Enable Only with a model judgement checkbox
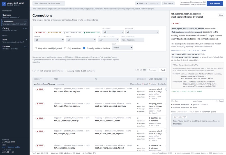This screenshot has width=226, height=155. coord(36,48)
